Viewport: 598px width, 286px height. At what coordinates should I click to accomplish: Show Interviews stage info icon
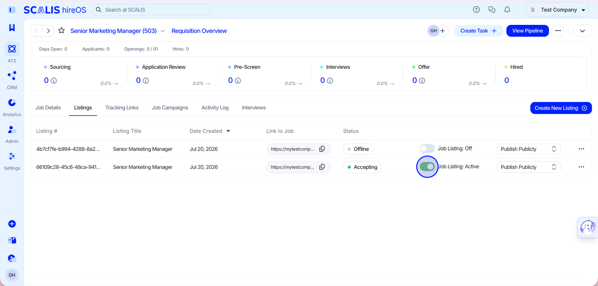pos(330,81)
